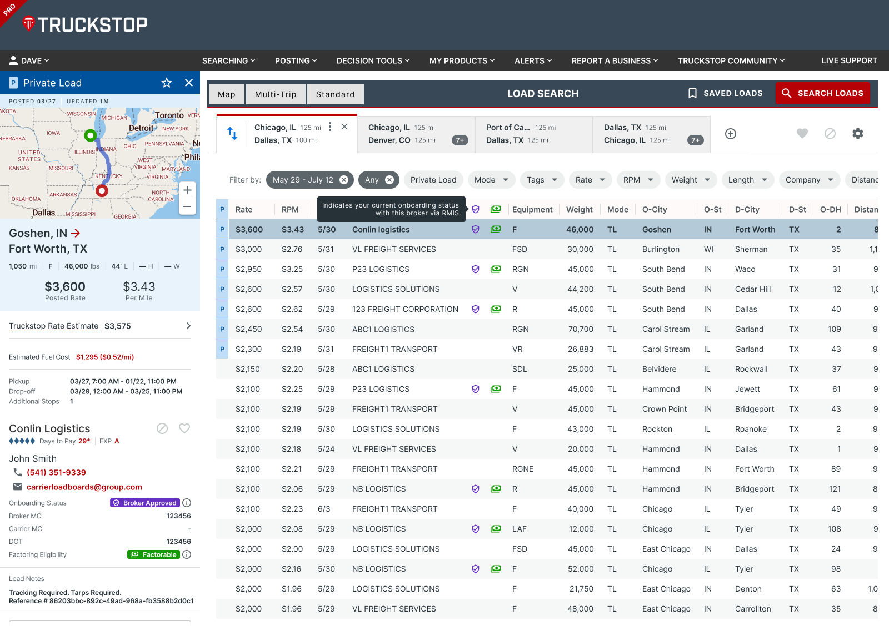The image size is (889, 626).
Task: Open search settings gear icon
Action: coord(858,133)
